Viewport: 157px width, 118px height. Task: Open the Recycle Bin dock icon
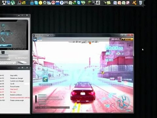tap(141, 3)
